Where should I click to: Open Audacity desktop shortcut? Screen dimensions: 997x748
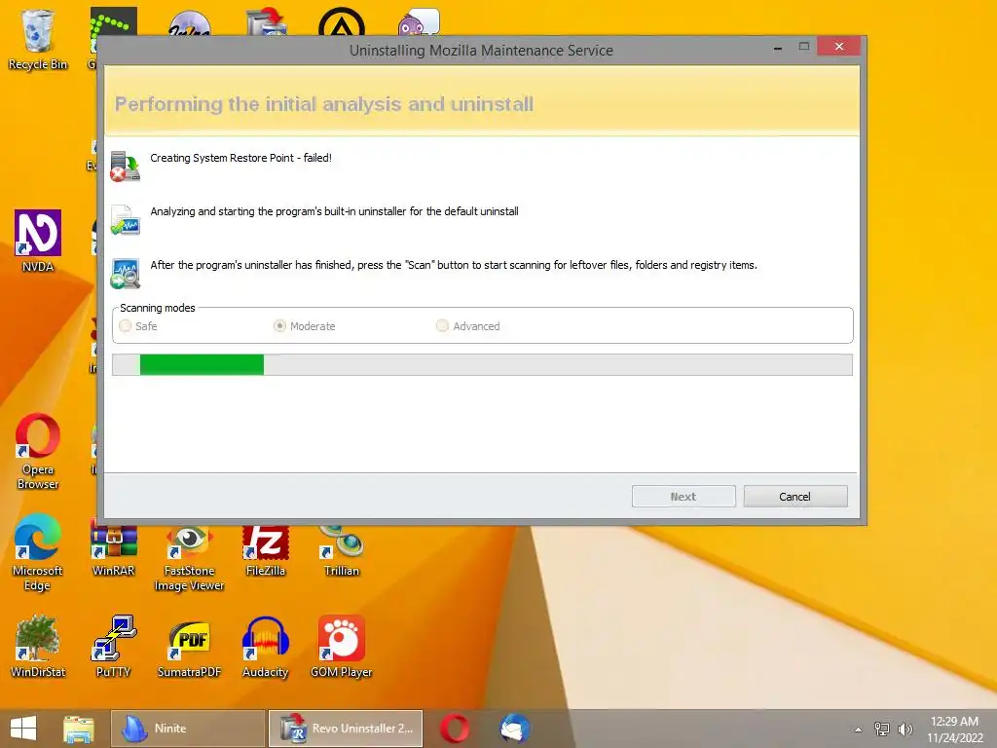coord(265,647)
